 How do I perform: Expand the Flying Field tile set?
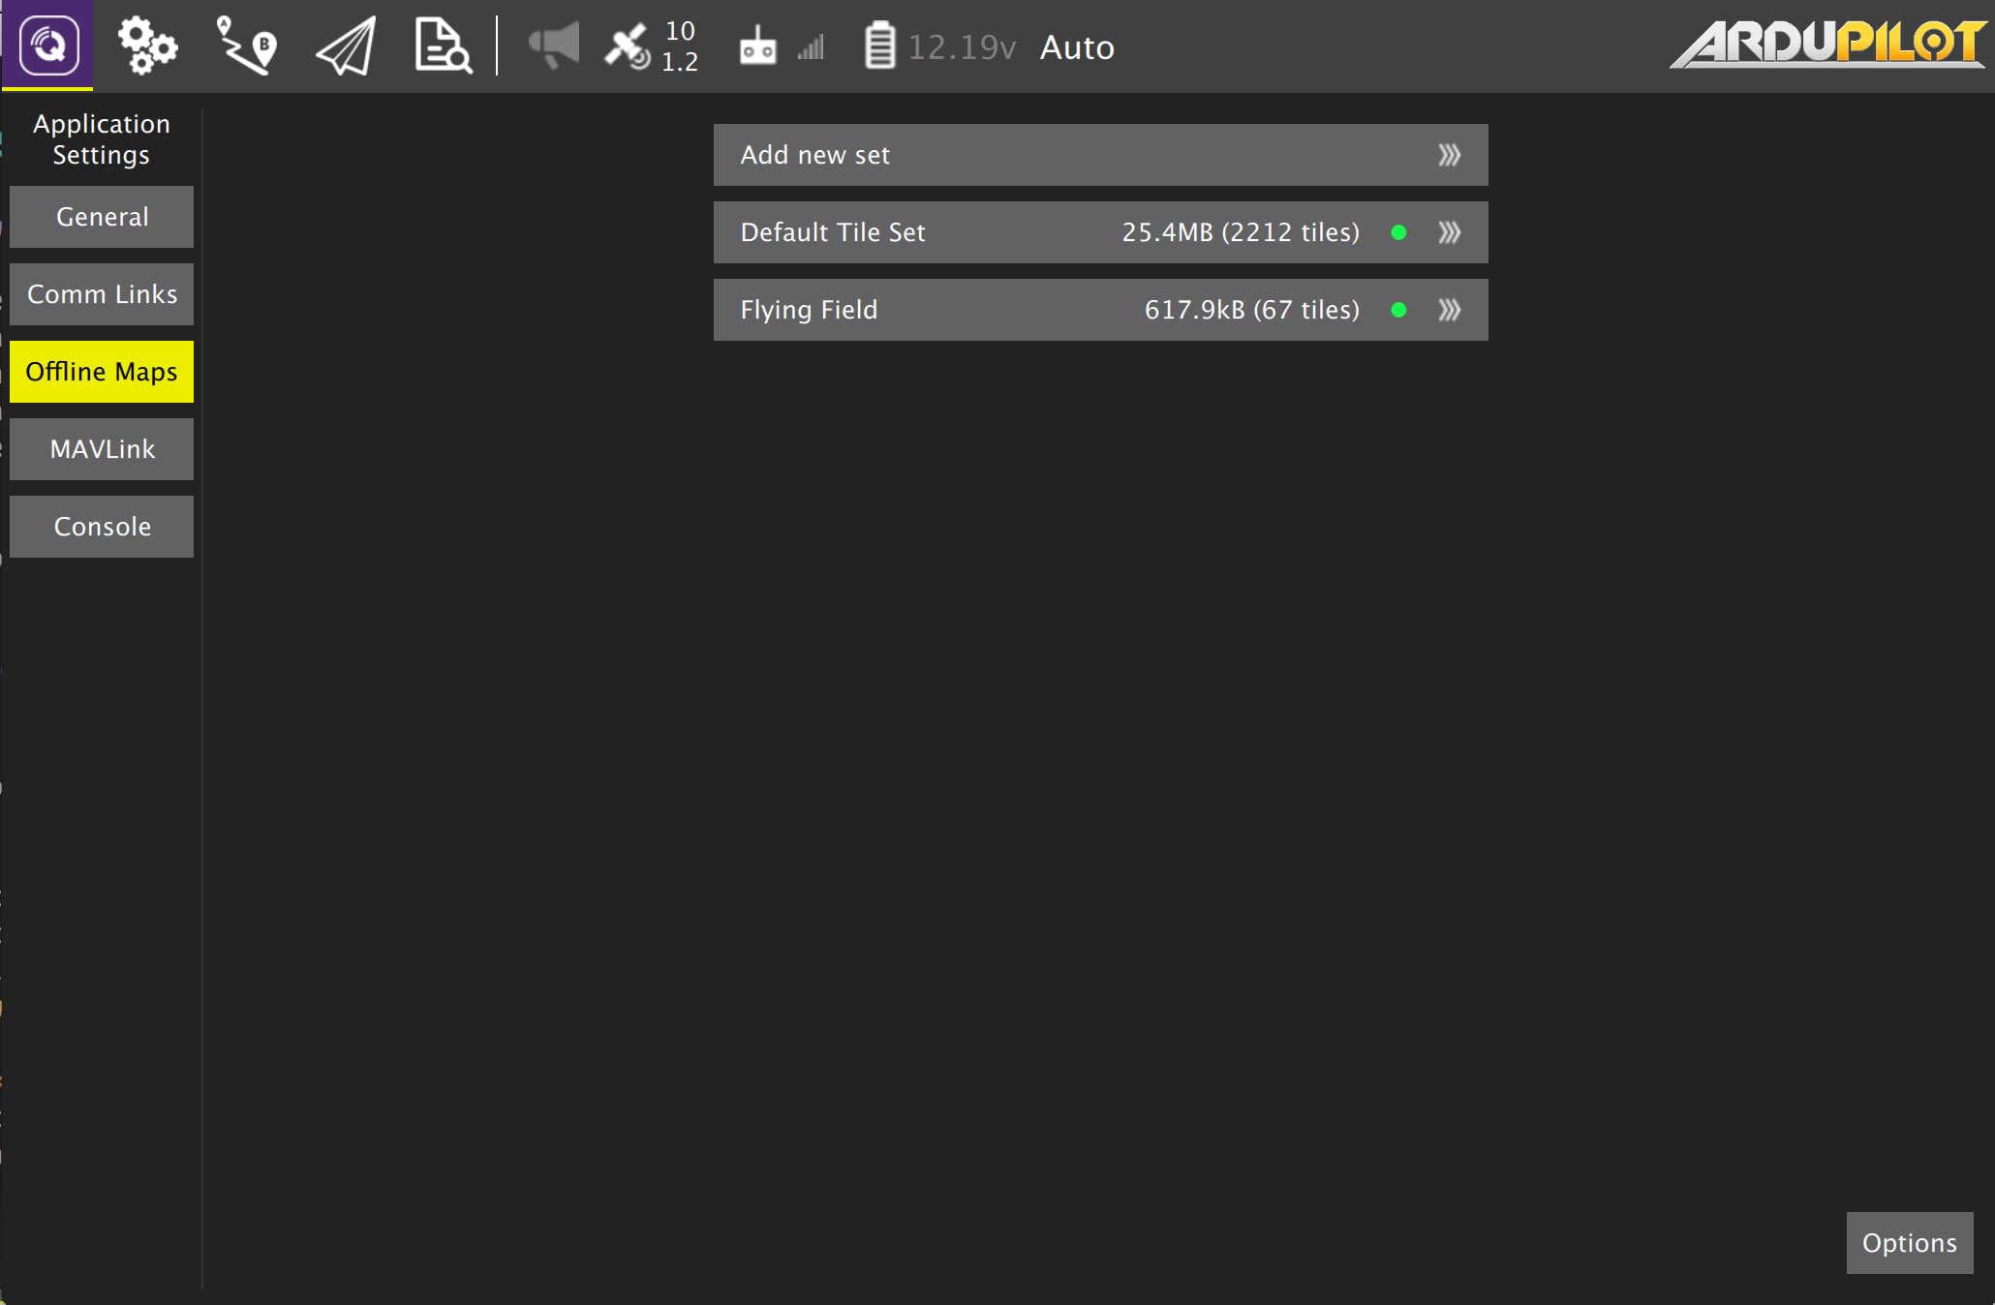(x=1450, y=310)
